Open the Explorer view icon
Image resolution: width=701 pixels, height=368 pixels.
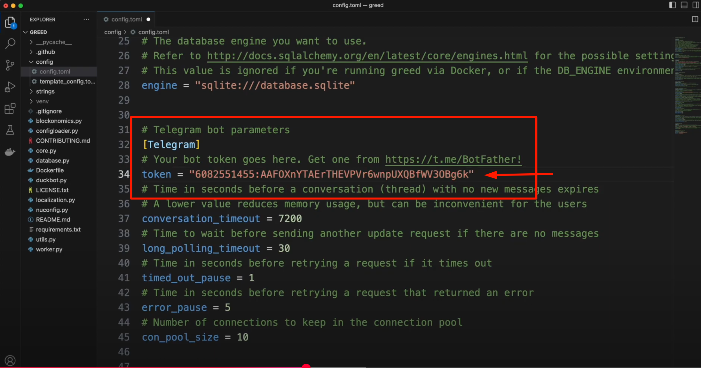click(10, 22)
